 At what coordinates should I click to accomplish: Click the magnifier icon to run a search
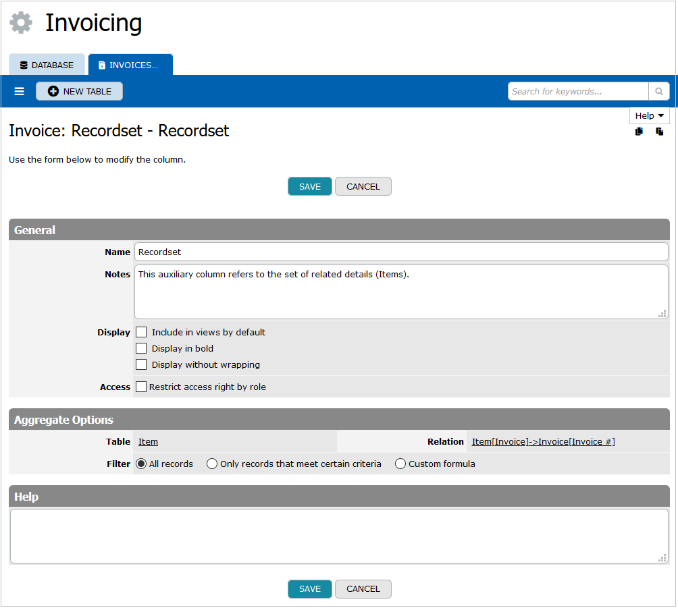point(658,90)
